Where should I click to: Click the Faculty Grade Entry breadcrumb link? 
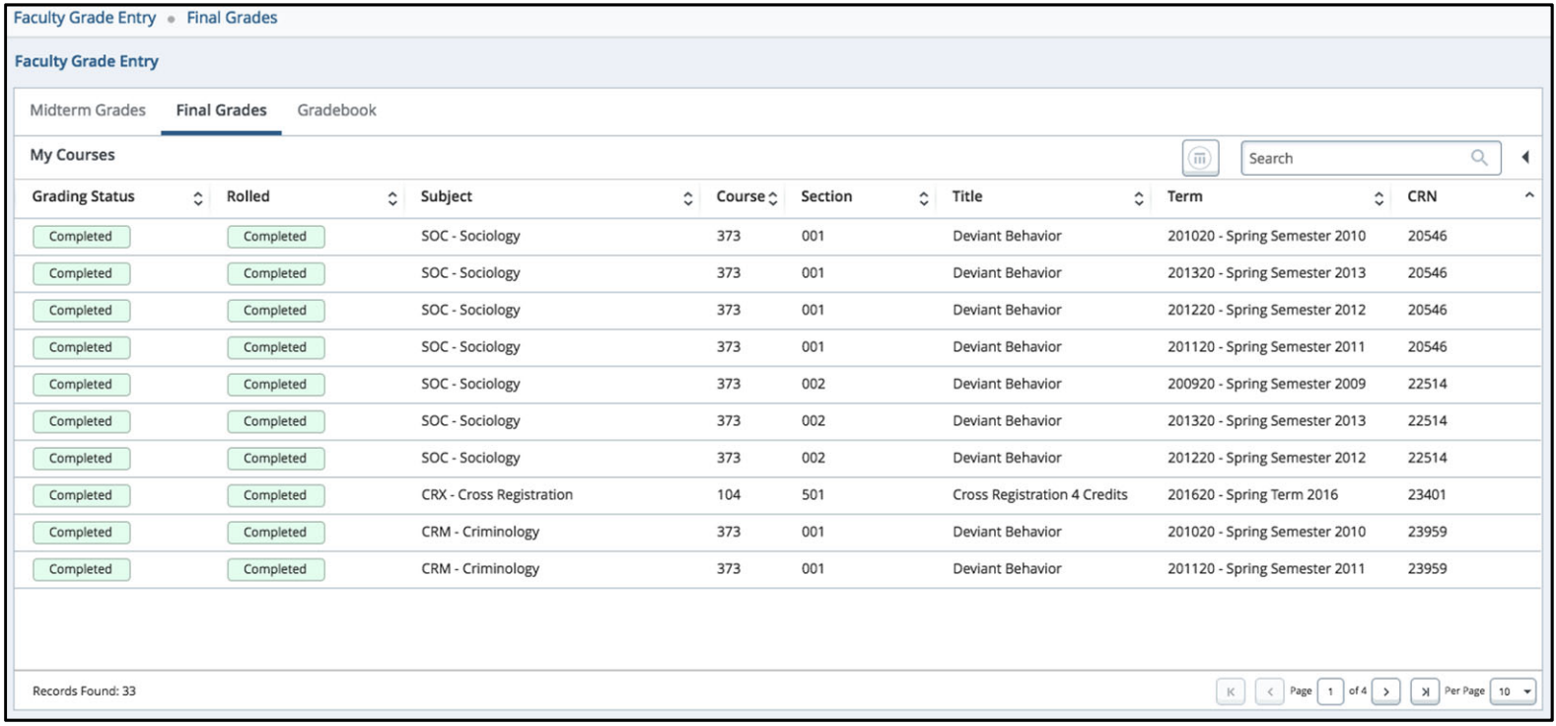point(85,18)
